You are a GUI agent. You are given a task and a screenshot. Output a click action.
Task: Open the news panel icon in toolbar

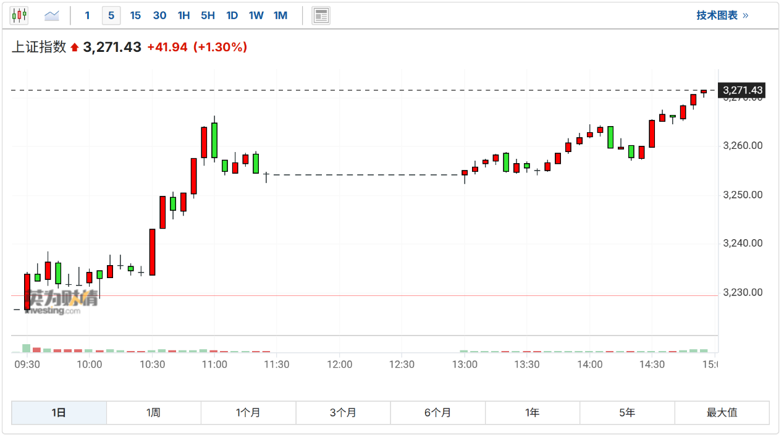pos(321,15)
